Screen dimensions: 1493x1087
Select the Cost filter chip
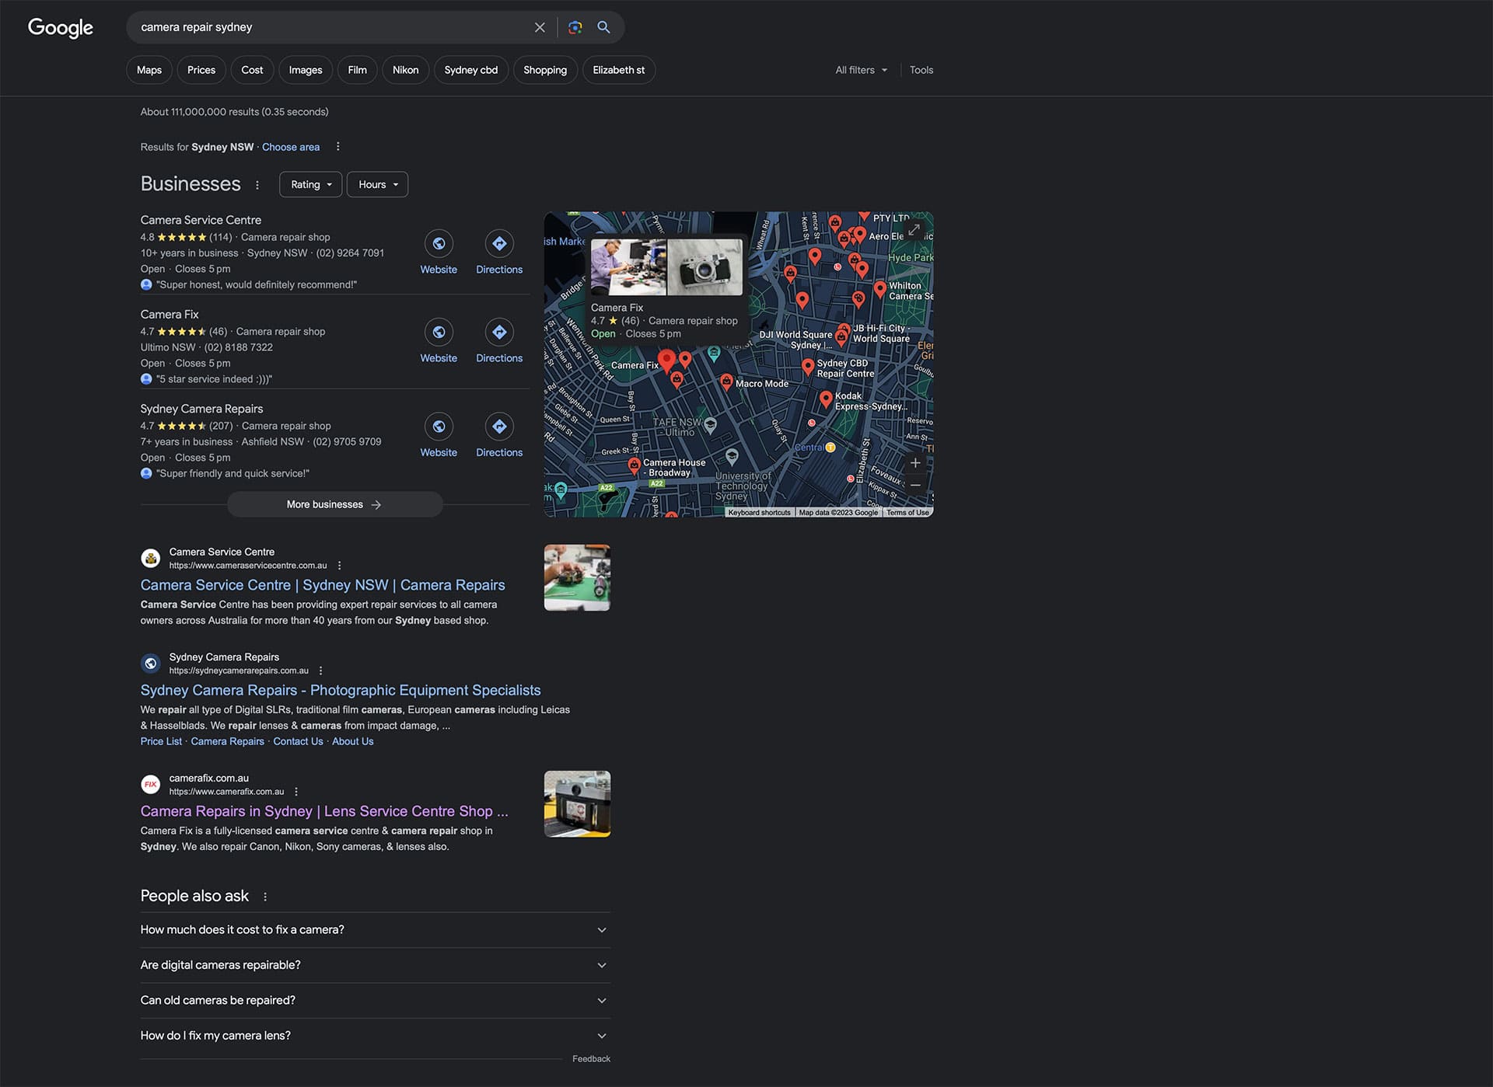point(252,70)
